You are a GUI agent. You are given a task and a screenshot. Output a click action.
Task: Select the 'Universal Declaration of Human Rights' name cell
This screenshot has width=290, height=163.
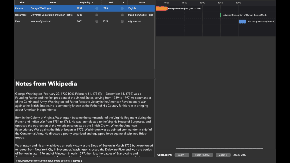(52, 15)
